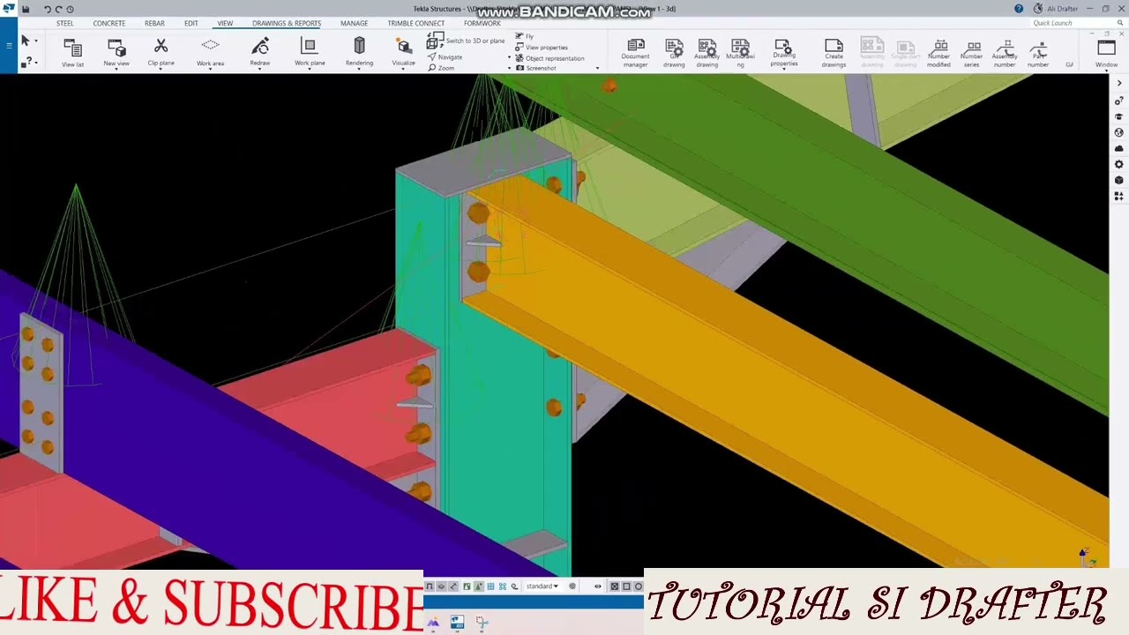Open the Document manager

click(635, 53)
